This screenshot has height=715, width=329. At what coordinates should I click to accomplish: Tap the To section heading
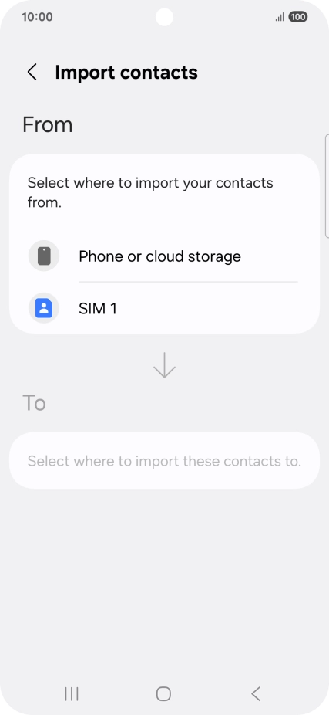(34, 403)
